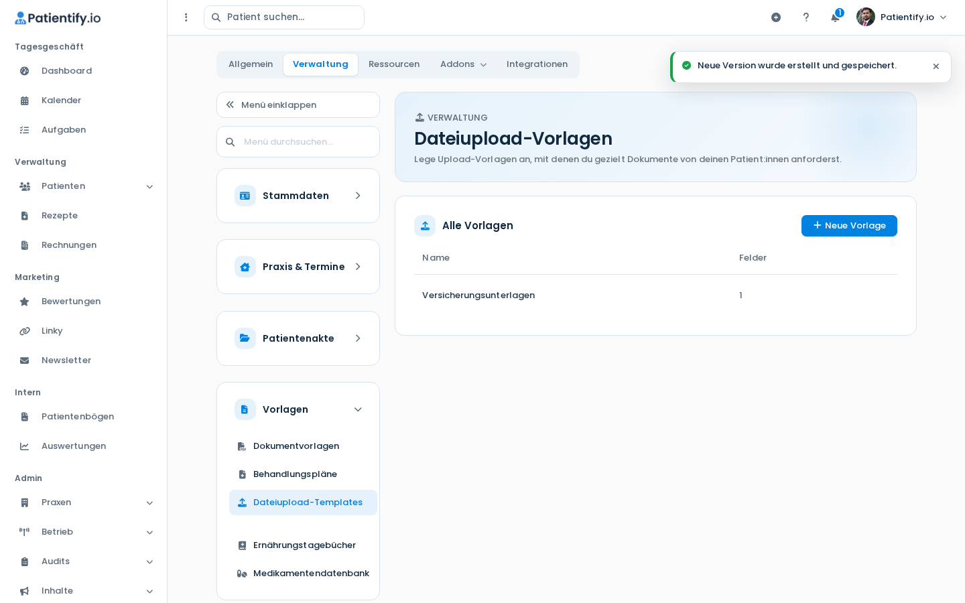965x603 pixels.
Task: Click the Patientify.io logo
Action: click(x=58, y=18)
